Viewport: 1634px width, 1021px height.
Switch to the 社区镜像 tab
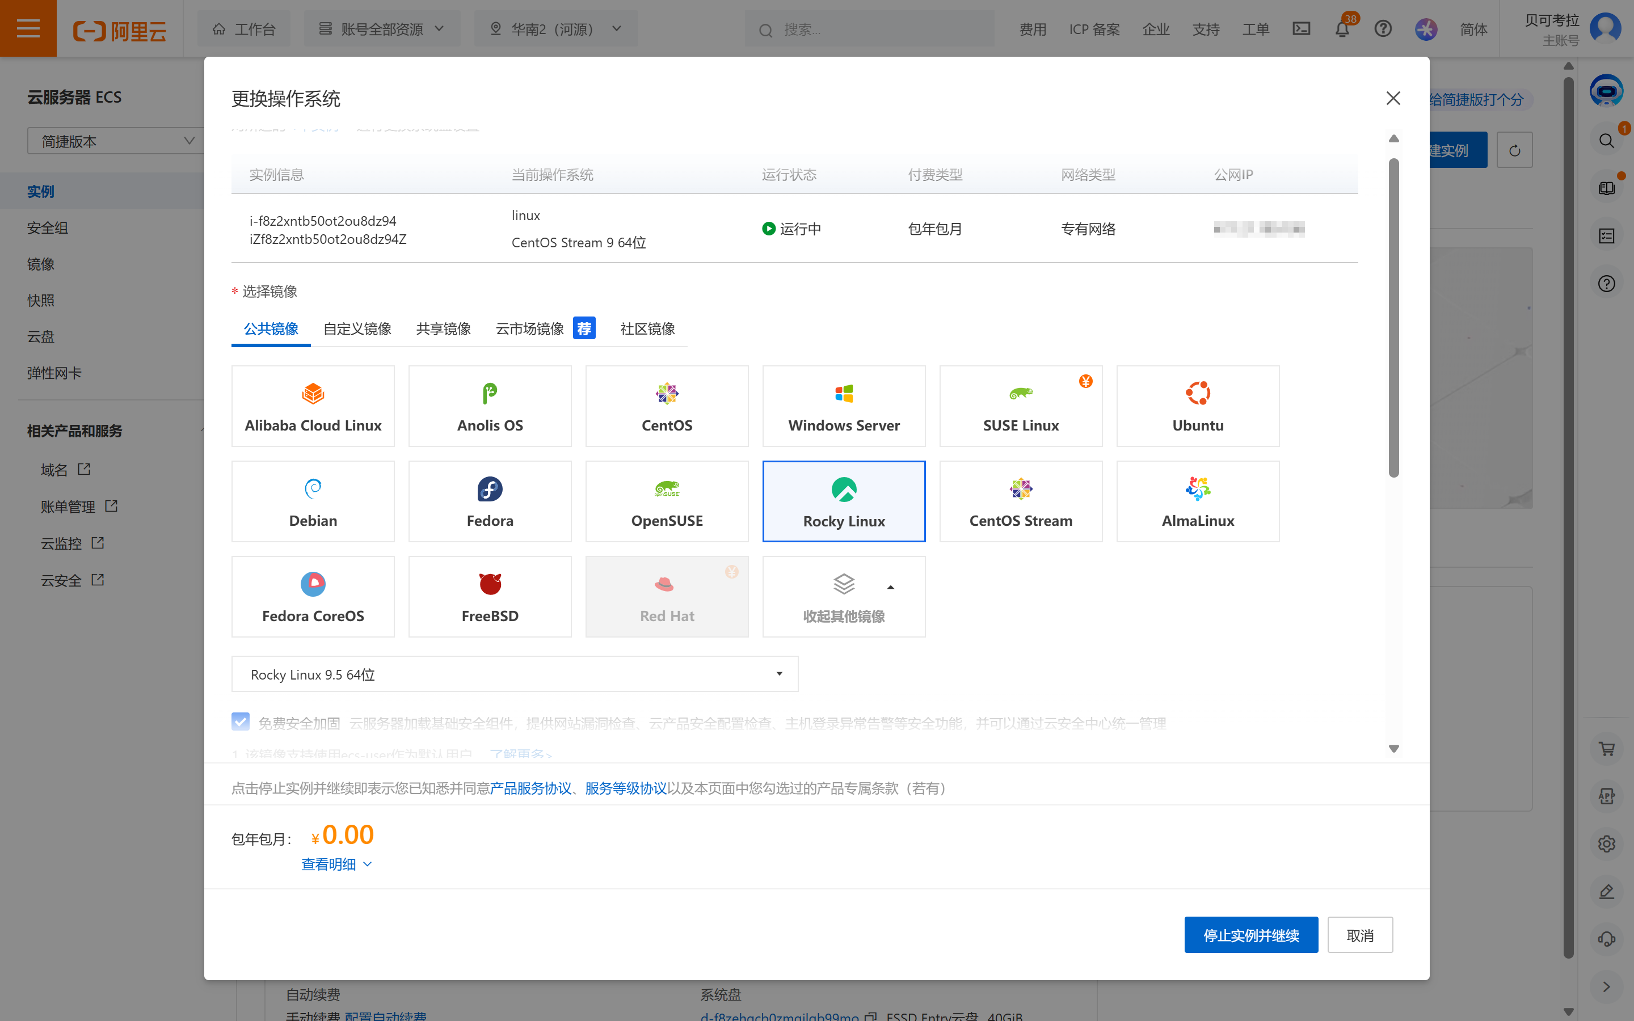647,329
